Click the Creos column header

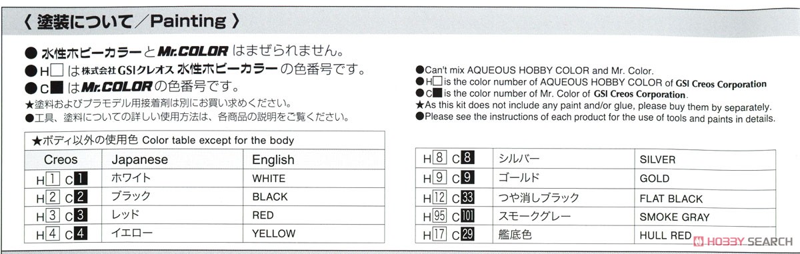pyautogui.click(x=61, y=160)
